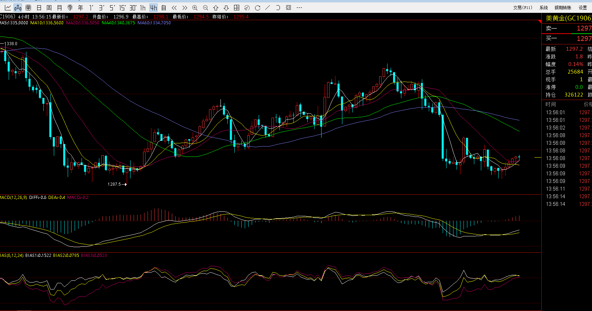Click the refresh circular arrow icon
The height and width of the screenshot is (311, 592).
coord(257,8)
